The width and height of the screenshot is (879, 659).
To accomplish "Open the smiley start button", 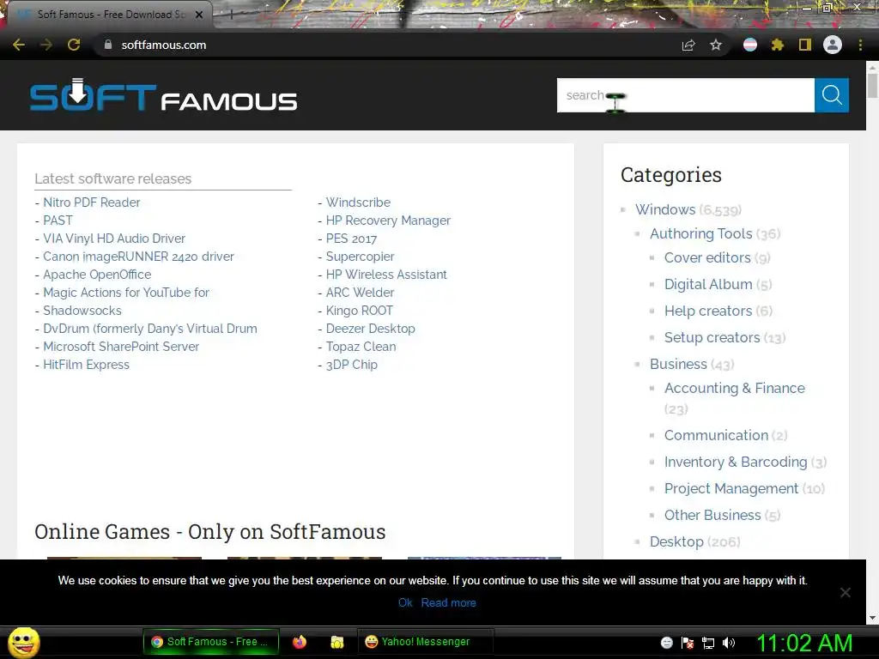I will (x=23, y=642).
